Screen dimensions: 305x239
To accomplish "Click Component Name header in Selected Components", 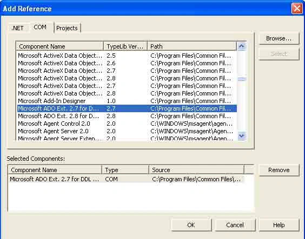I will point(55,170).
